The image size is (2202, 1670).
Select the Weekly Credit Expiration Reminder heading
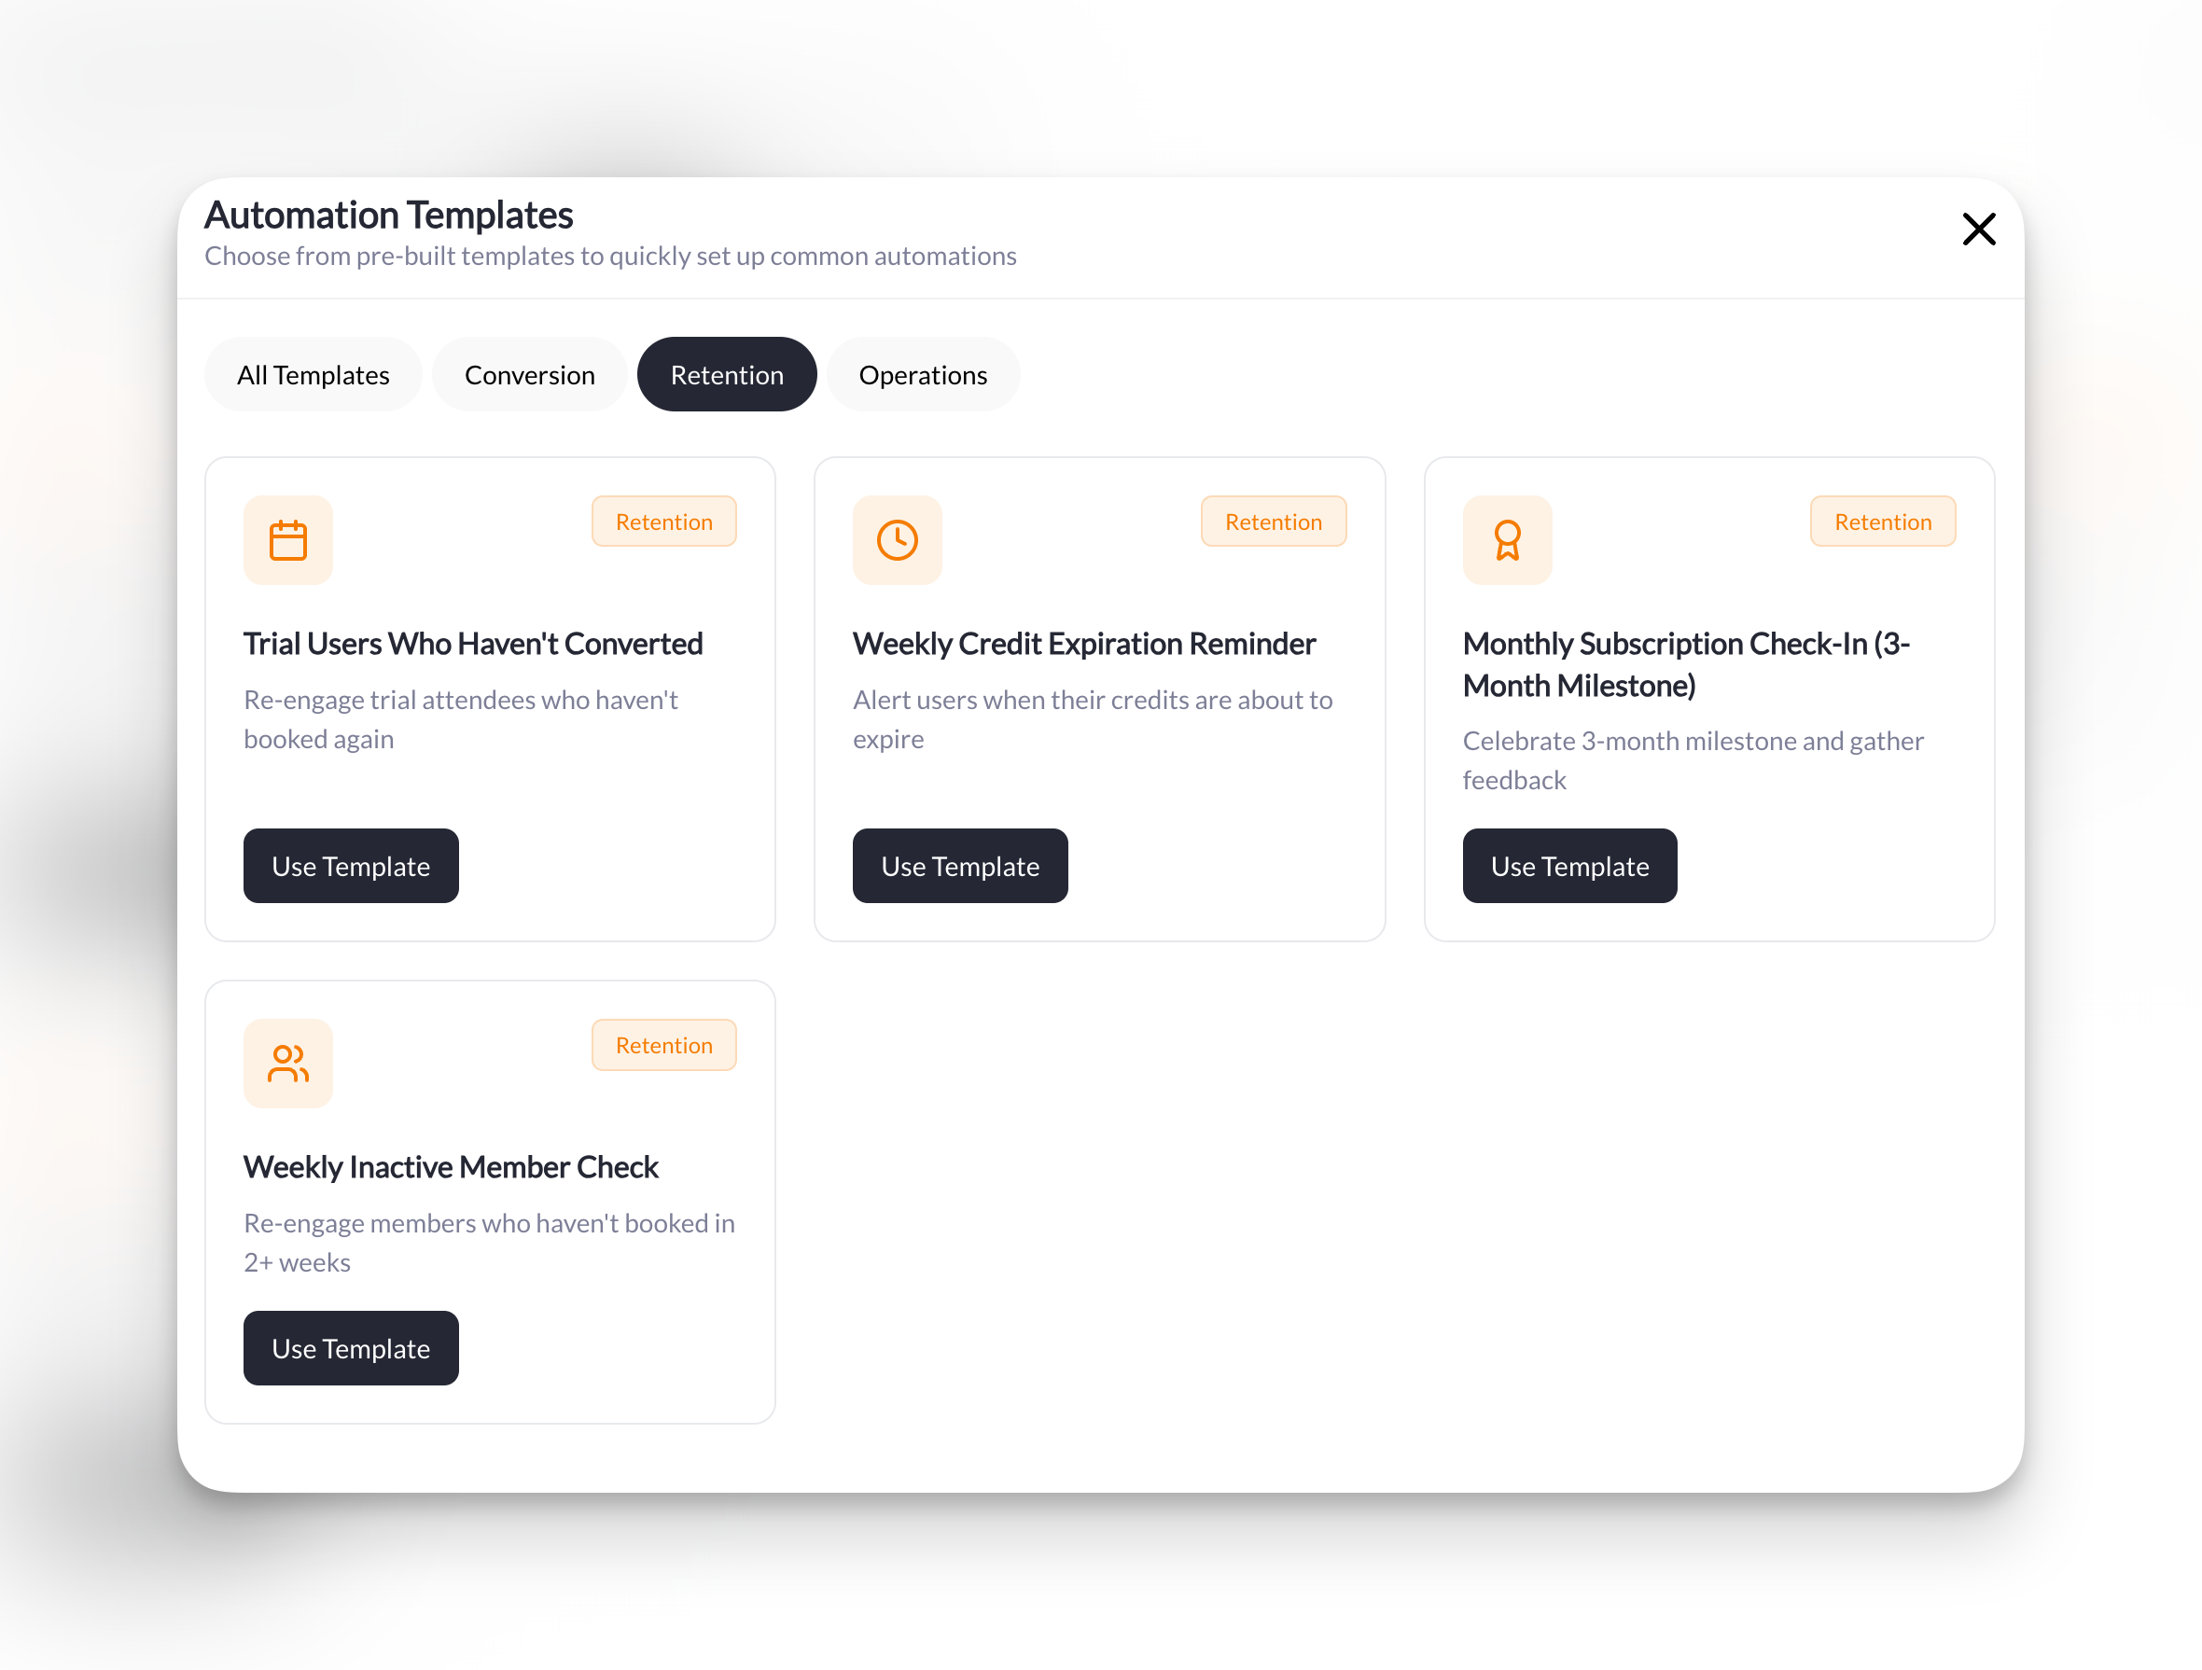point(1083,643)
